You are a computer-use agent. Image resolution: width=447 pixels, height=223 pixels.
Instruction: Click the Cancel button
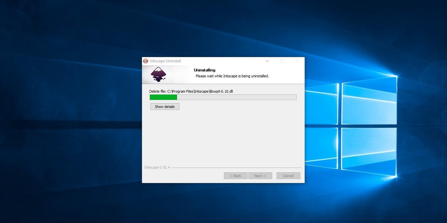[x=288, y=176]
